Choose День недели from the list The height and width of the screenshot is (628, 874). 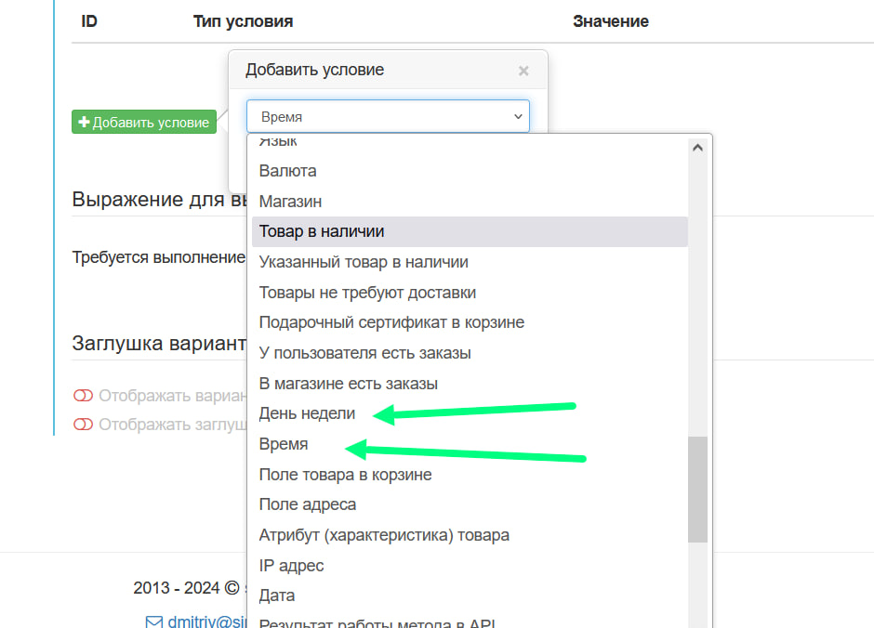(x=307, y=413)
